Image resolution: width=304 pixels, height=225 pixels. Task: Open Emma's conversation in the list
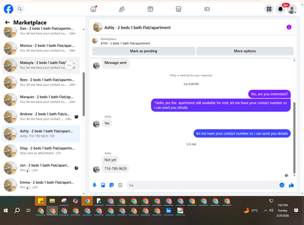coord(41,185)
